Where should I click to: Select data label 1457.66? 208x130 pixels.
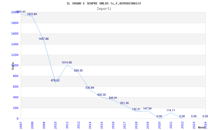(x=44, y=39)
